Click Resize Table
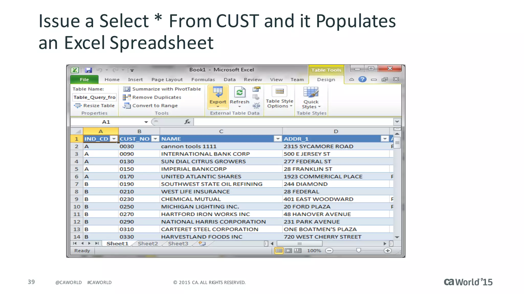The height and width of the screenshot is (294, 524). point(94,105)
